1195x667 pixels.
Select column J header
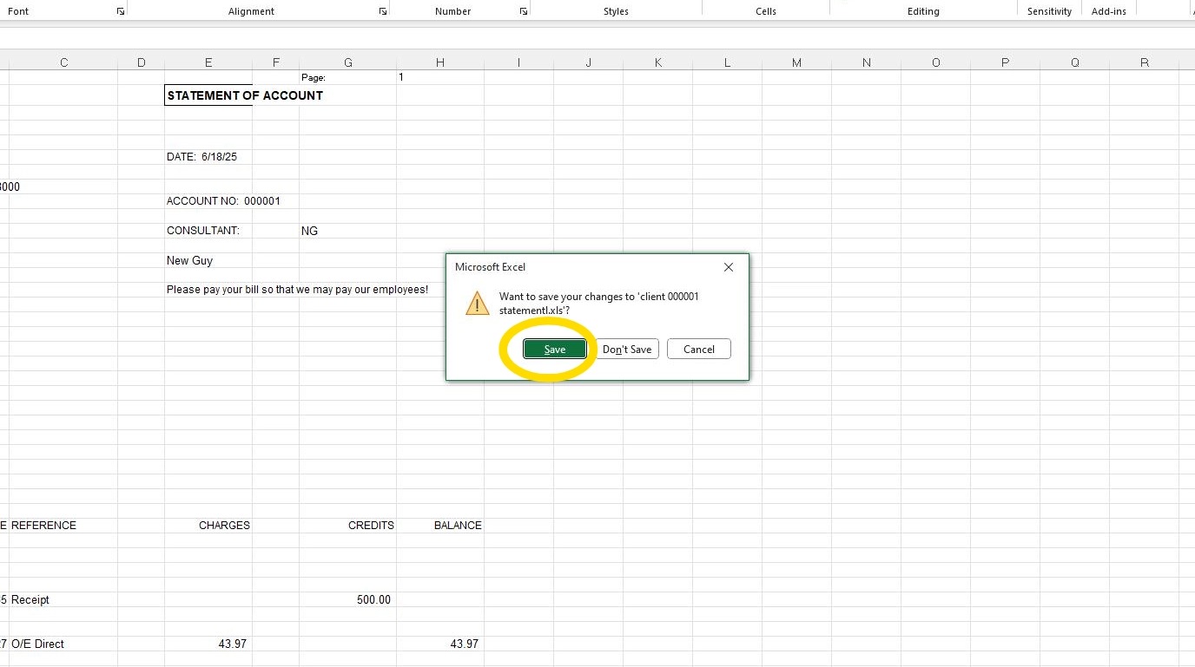(x=588, y=62)
